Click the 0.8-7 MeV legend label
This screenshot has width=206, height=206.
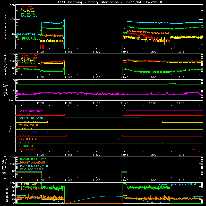[x=28, y=61]
